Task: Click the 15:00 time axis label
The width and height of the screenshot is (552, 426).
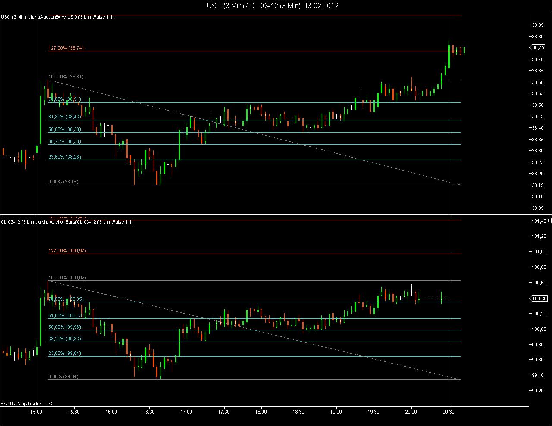Action: 37,411
